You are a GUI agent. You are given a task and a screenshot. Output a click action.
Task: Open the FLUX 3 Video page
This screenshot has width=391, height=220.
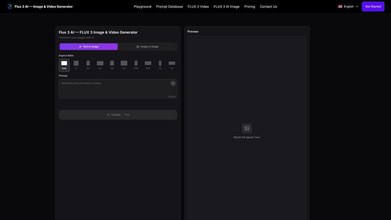[198, 6]
